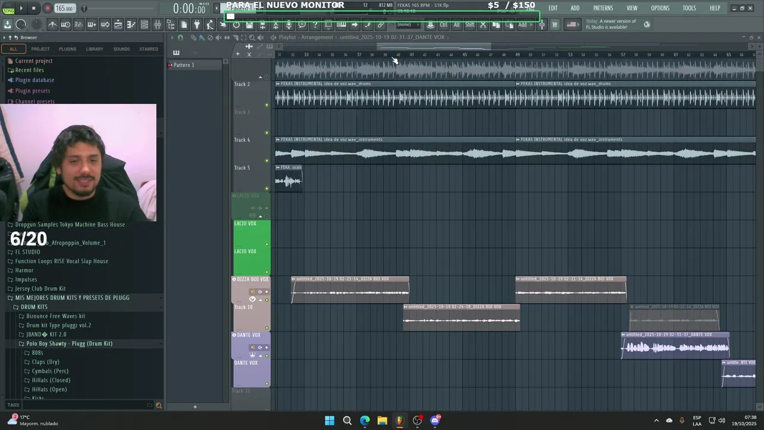Open the (none) snap selector dropdown
The height and width of the screenshot is (430, 764).
(408, 24)
